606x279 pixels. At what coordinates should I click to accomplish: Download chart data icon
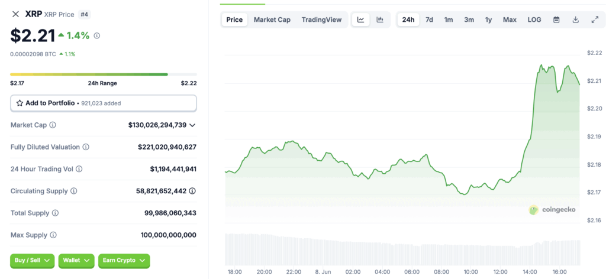(575, 20)
